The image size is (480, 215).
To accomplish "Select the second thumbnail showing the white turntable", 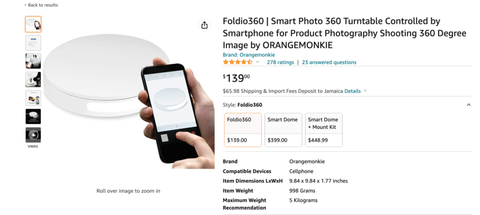I will pyautogui.click(x=33, y=43).
